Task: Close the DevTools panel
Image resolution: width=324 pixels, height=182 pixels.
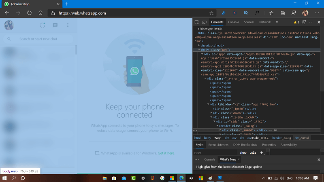Action: (319, 22)
